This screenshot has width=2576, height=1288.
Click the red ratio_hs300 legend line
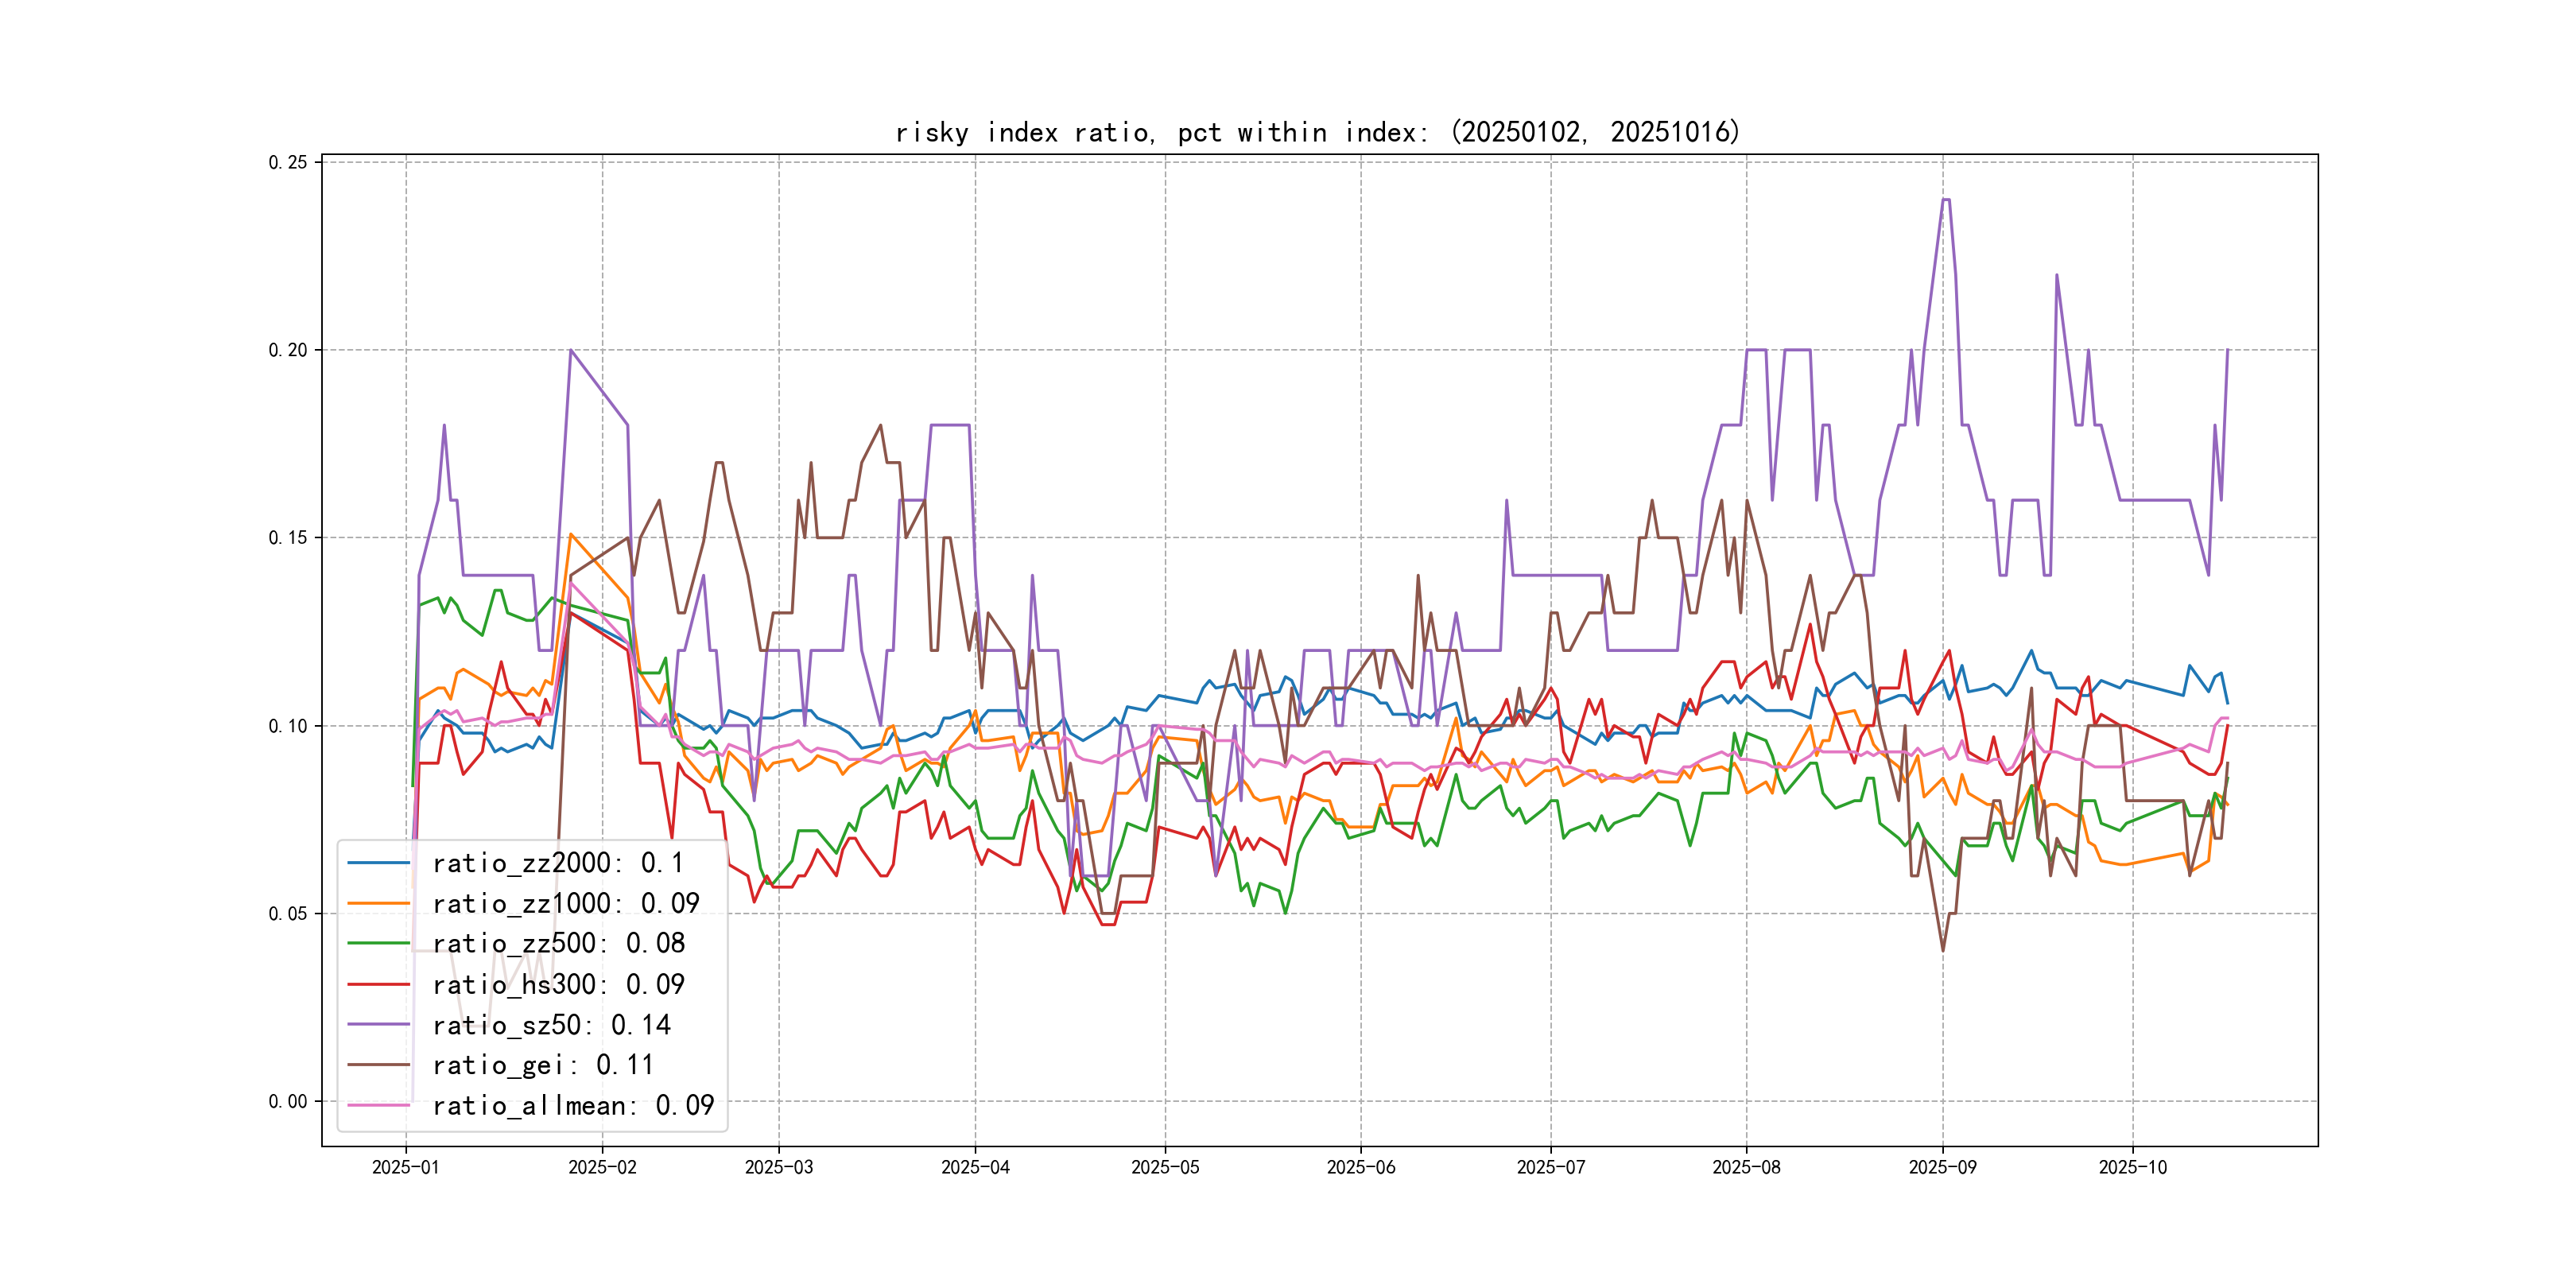379,984
